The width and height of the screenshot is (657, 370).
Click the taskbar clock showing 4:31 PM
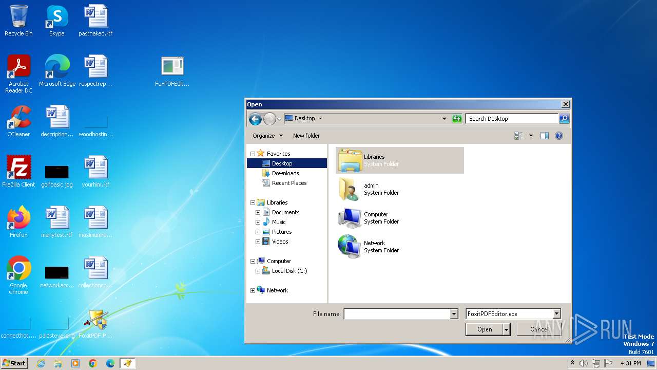click(630, 363)
